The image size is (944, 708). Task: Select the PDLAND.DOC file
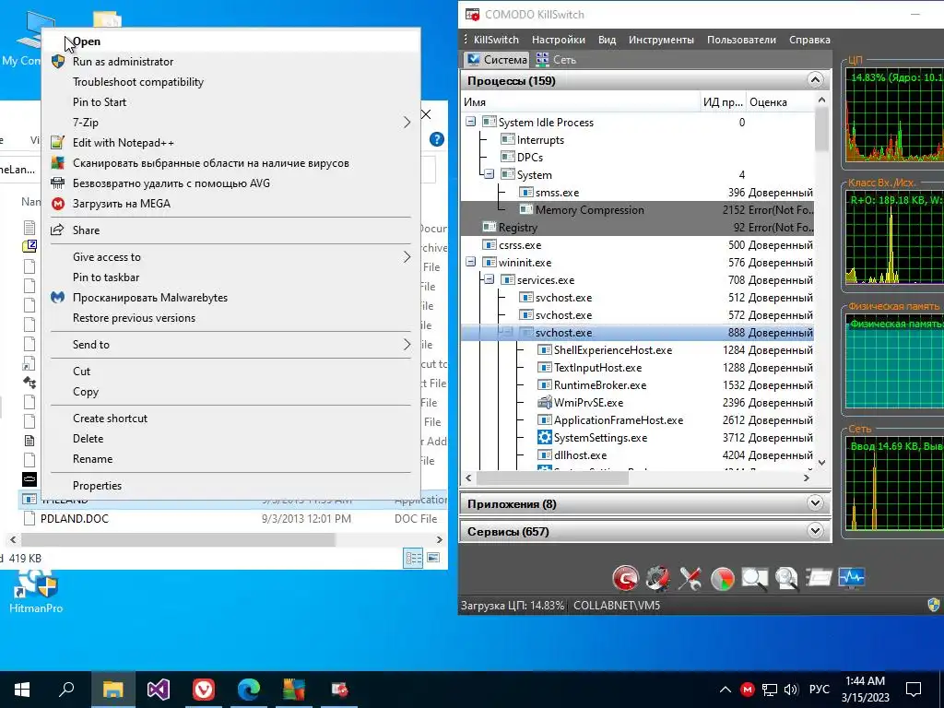[x=75, y=518]
